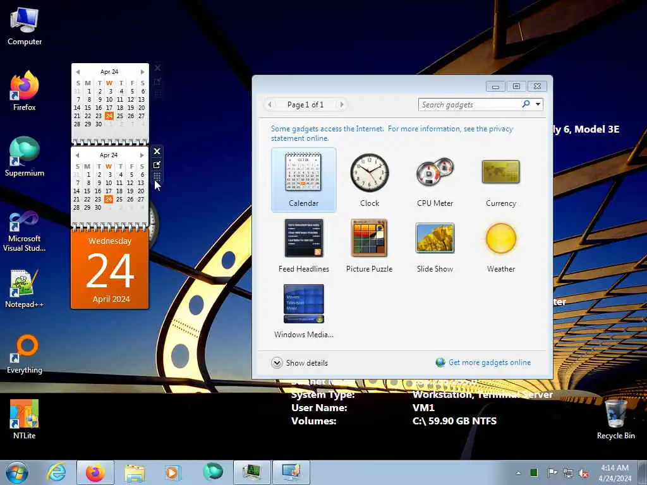Select the Feed Headlines gadget
647x485 pixels.
(304, 246)
